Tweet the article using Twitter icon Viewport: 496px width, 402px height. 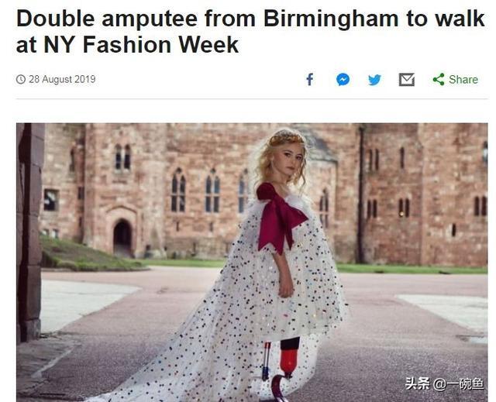pos(374,80)
